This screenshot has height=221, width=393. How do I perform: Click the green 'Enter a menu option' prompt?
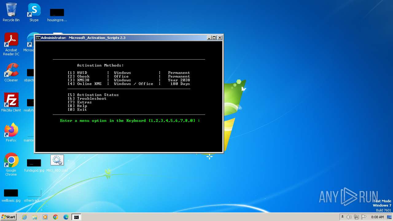(x=130, y=121)
